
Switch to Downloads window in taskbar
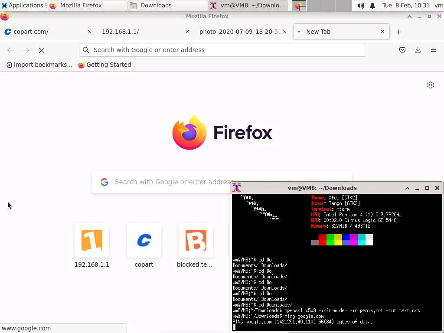(168, 5)
